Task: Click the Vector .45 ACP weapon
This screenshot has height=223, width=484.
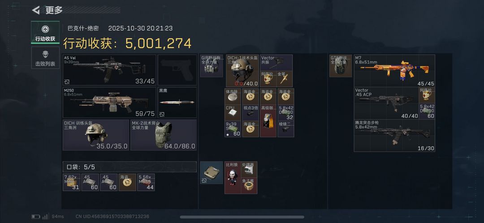Action: tap(386, 103)
